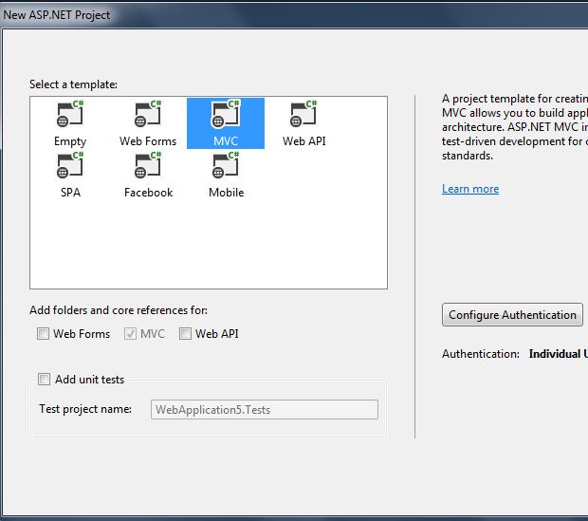Image resolution: width=588 pixels, height=521 pixels.
Task: Click the SPA template label
Action: click(70, 193)
